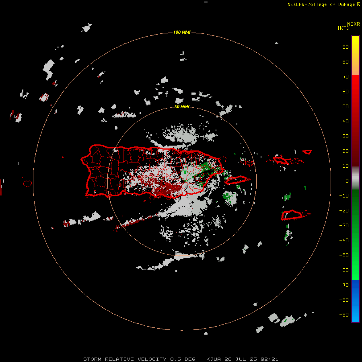Click the -70 knot scale label

(x=344, y=285)
